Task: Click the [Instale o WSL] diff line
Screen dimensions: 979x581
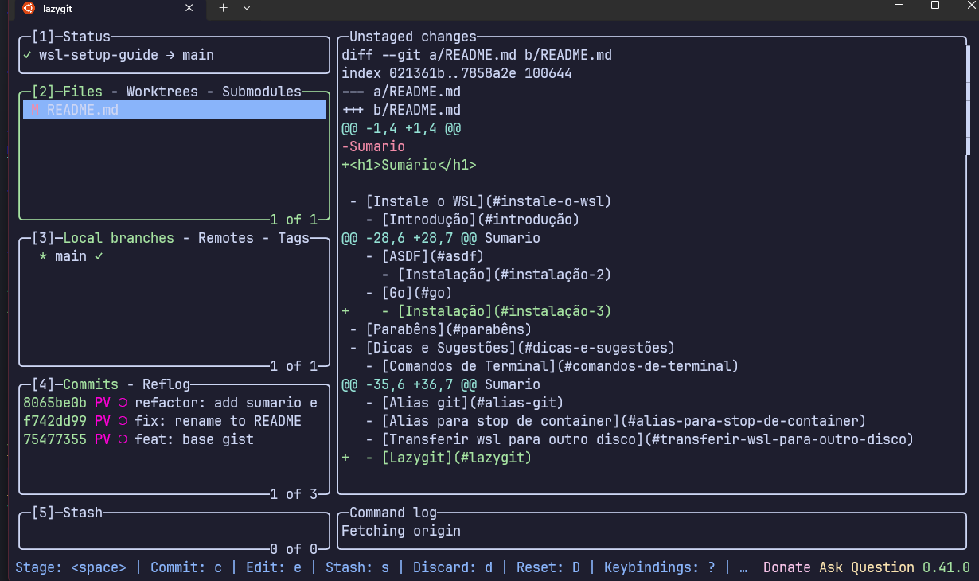Action: pos(481,201)
